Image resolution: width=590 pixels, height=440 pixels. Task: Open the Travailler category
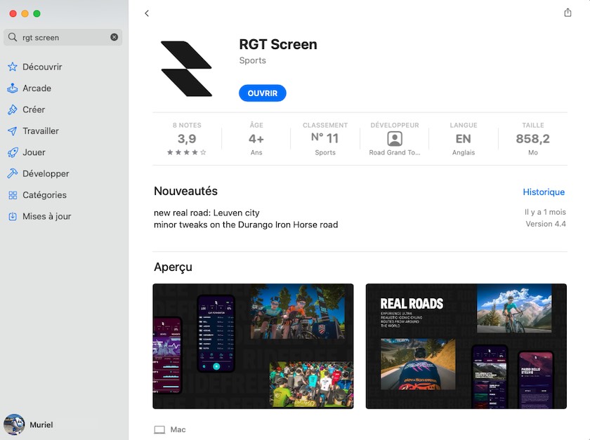click(41, 131)
